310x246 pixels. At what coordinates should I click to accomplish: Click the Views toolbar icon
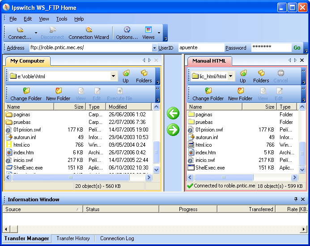point(148,30)
